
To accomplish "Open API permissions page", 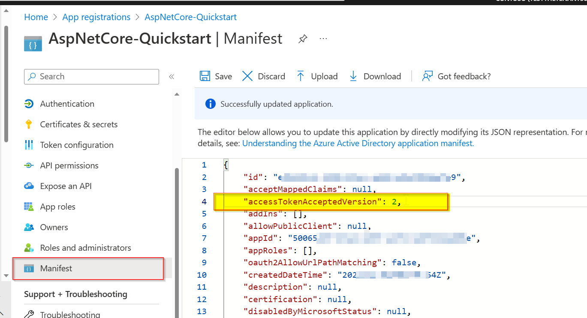I will (69, 165).
